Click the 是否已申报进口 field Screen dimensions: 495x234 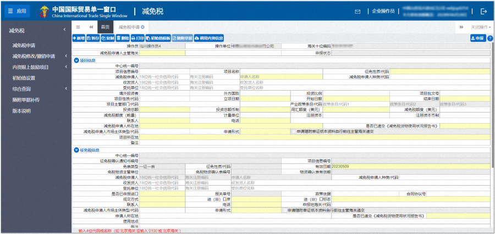pyautogui.click(x=162, y=194)
